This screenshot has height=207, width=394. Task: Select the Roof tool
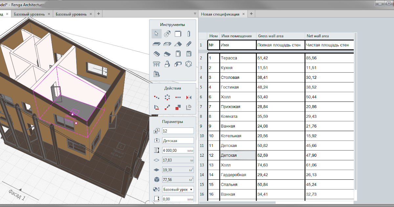pyautogui.click(x=178, y=44)
